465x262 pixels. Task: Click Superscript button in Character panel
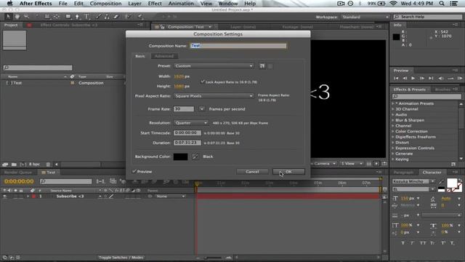pos(443,243)
